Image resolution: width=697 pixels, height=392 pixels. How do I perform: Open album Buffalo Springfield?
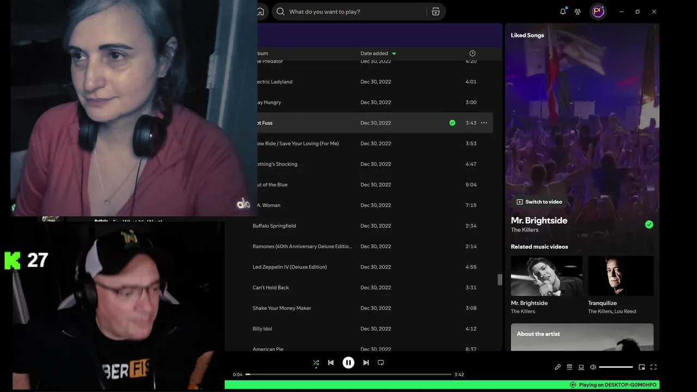tap(274, 226)
